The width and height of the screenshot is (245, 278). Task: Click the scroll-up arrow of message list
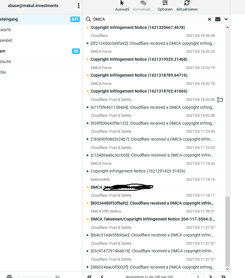227,27
